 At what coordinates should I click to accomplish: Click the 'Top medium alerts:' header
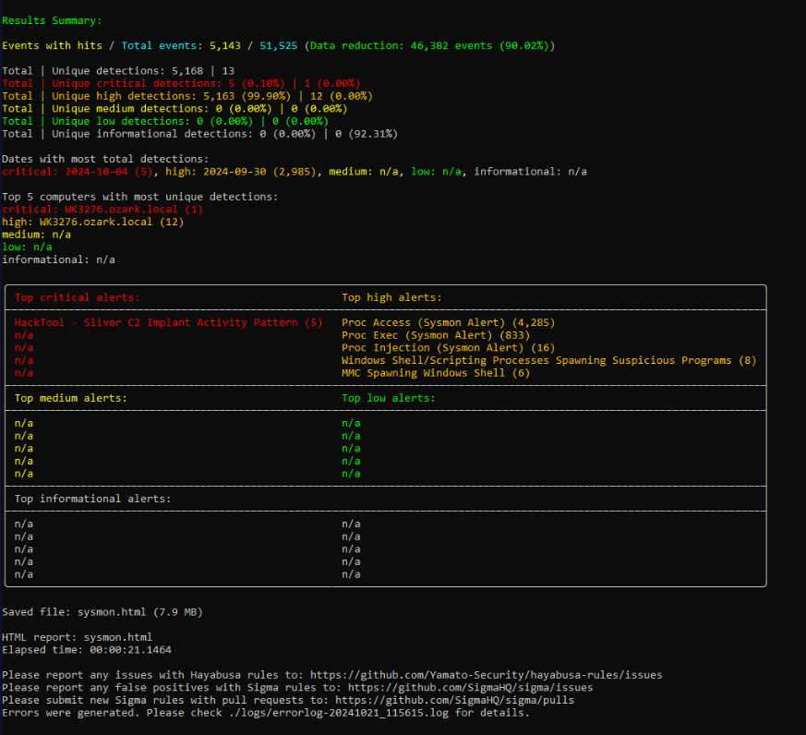pyautogui.click(x=71, y=398)
